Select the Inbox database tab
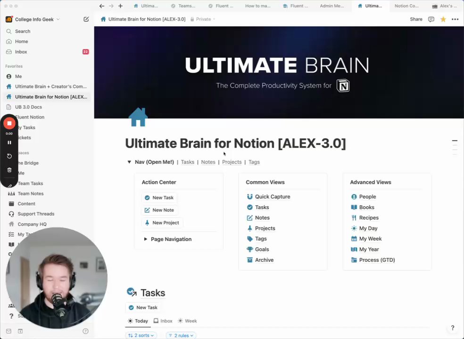Viewport: 464px width, 339px height. tap(163, 321)
